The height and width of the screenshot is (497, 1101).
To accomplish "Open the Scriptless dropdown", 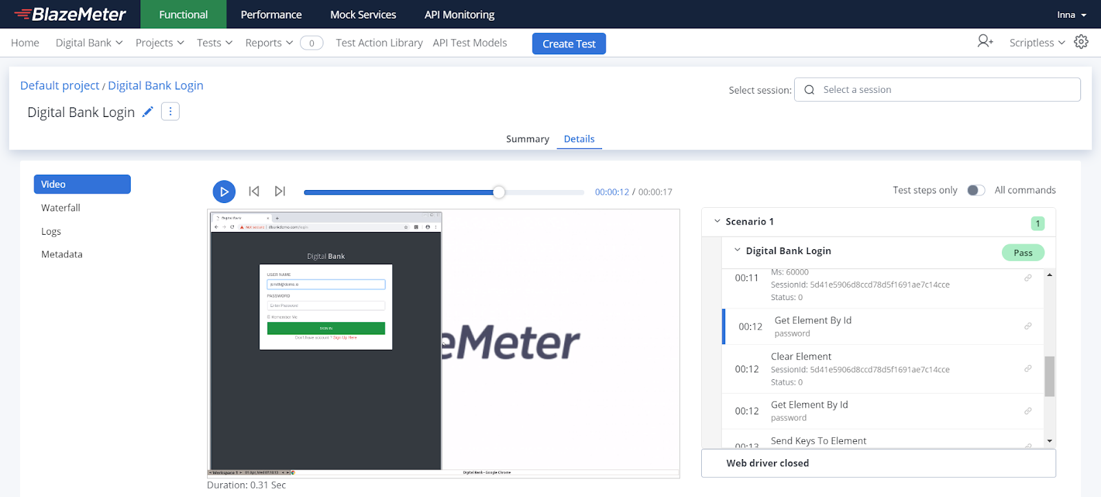I will pyautogui.click(x=1037, y=43).
